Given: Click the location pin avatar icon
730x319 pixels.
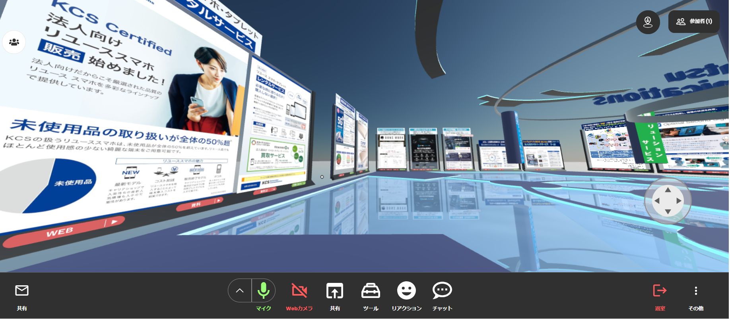Looking at the screenshot, I should coord(648,22).
